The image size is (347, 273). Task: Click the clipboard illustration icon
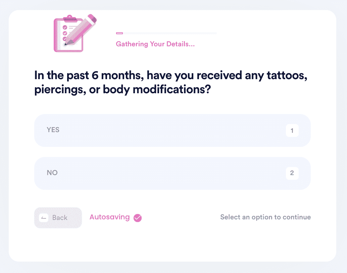click(68, 34)
